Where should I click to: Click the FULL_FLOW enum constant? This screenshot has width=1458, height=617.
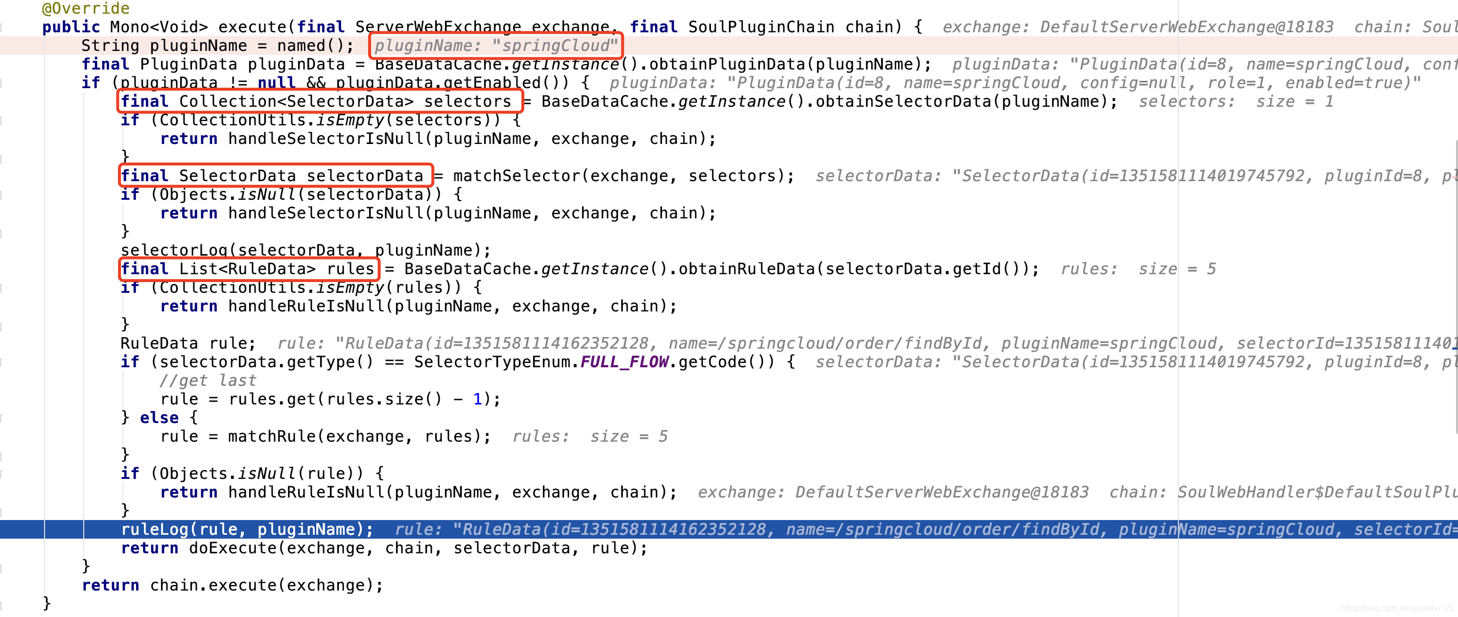tap(624, 362)
